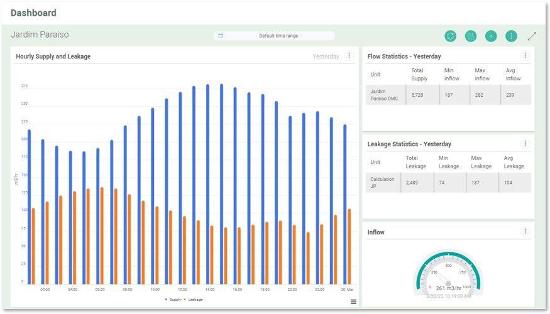Click the Inflow gauge dial
This screenshot has width=550, height=314.
point(448,271)
